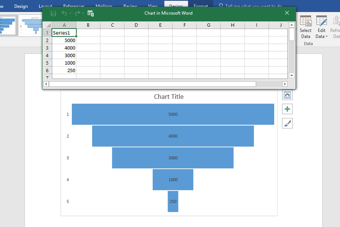Click the Select All corner of spreadsheet
Image resolution: width=340 pixels, height=227 pixels.
[x=47, y=25]
